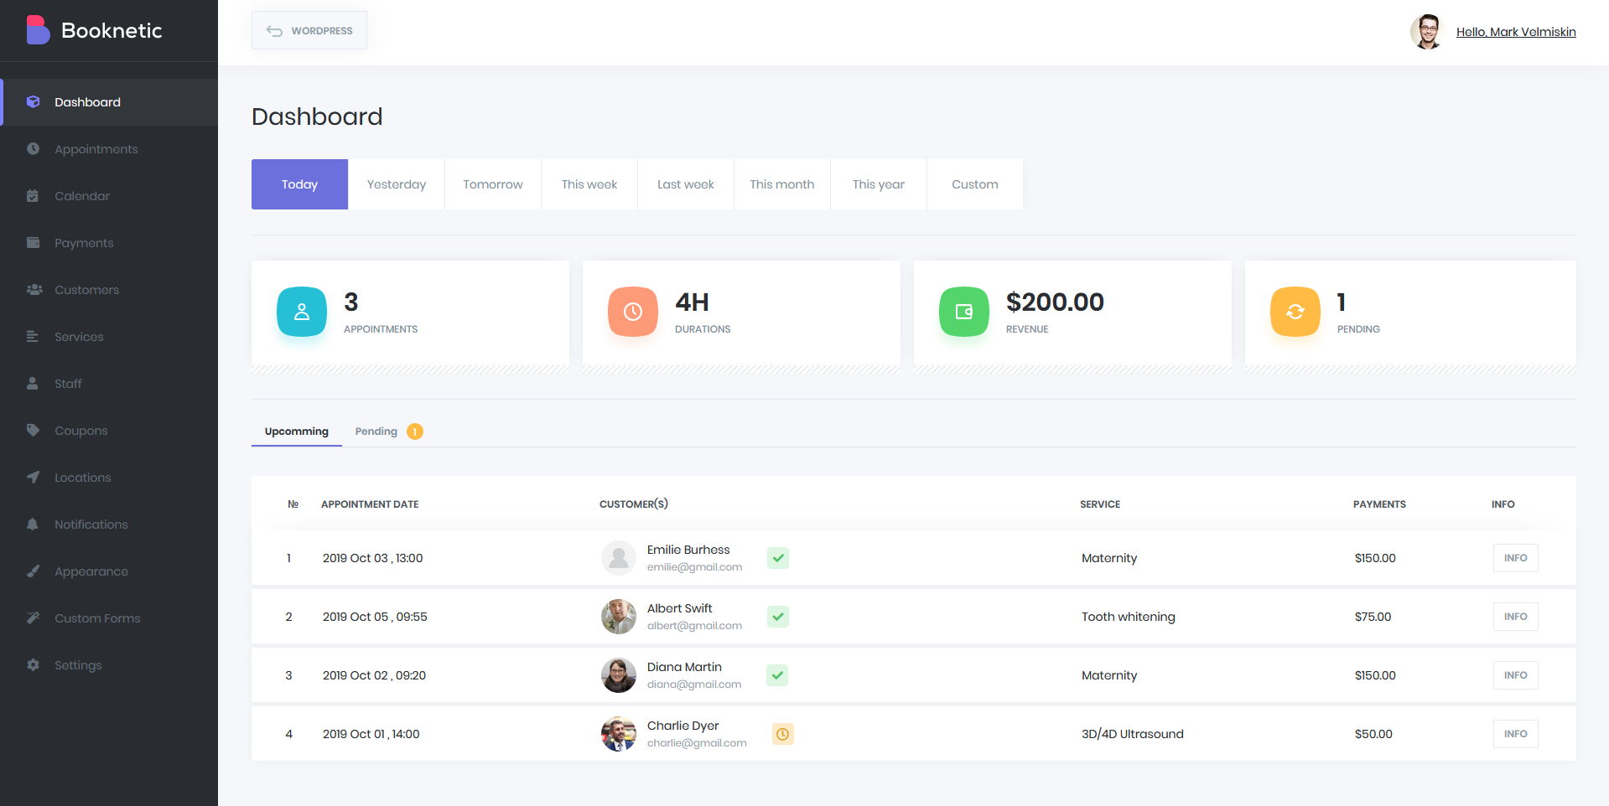Screen dimensions: 1609x806
Task: Select the Coupons tag icon
Action: (33, 430)
